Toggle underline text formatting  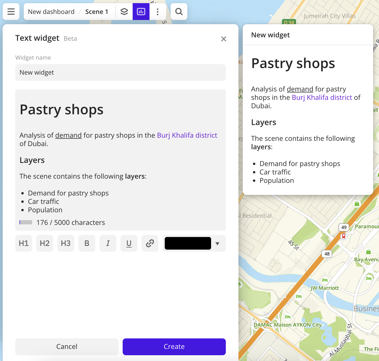tap(129, 243)
